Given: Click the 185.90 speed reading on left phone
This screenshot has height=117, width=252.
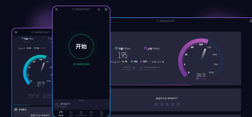Looking at the screenshot, I should [41, 83].
